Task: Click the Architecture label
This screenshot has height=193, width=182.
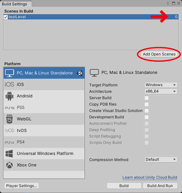Action: point(100,92)
